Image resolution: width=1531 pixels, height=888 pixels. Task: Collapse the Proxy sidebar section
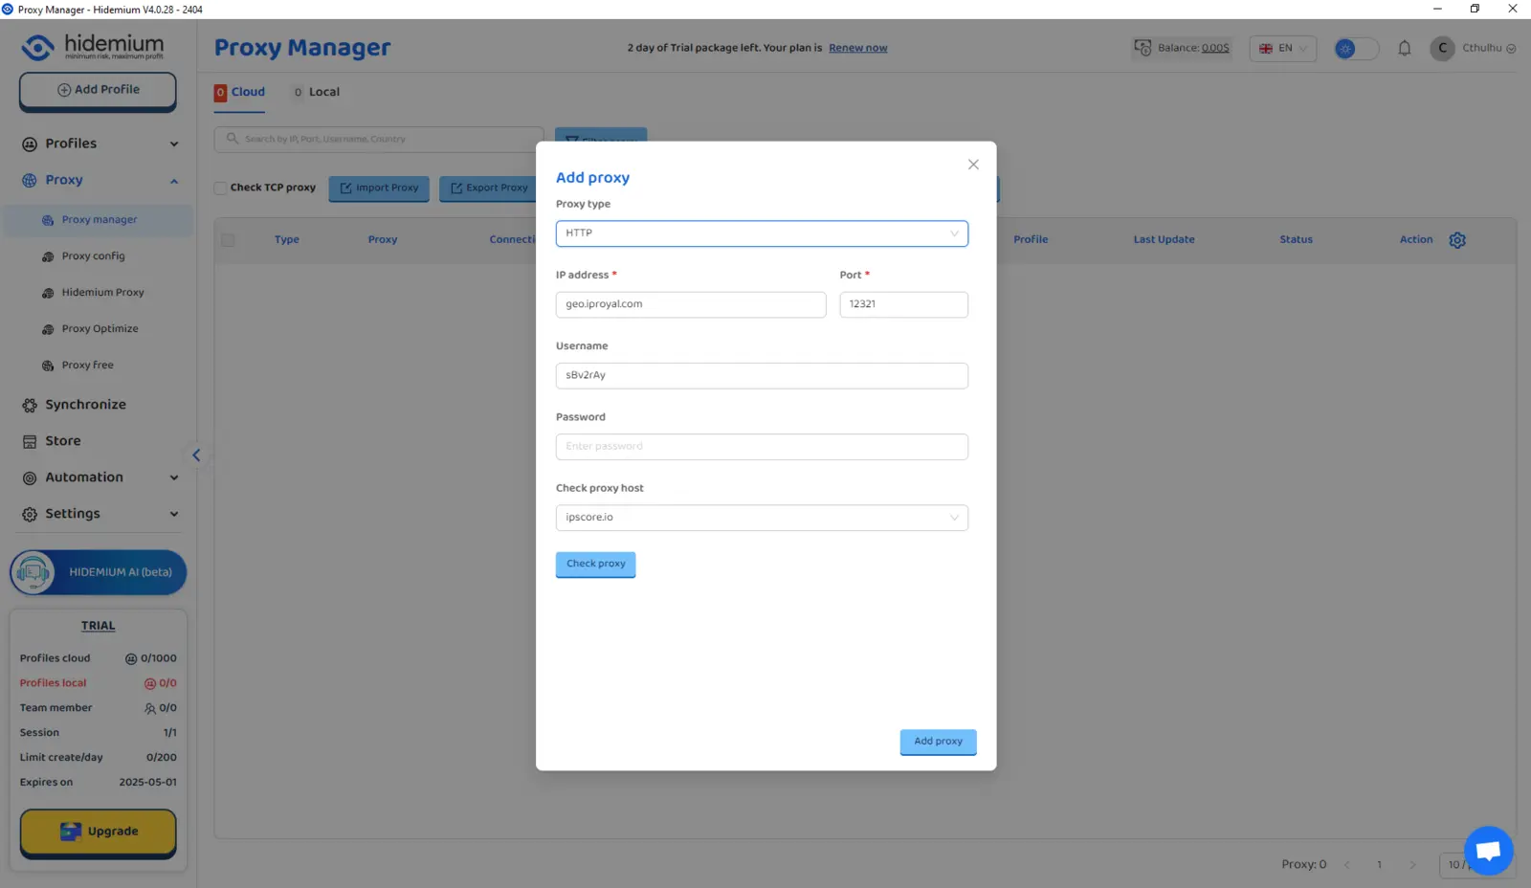(x=100, y=180)
